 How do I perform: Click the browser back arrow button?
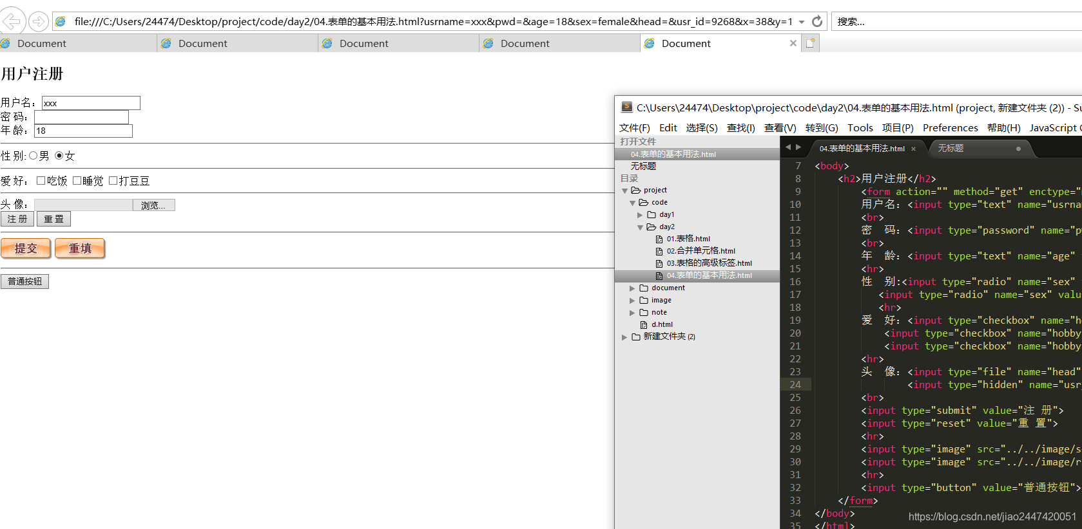[12, 21]
